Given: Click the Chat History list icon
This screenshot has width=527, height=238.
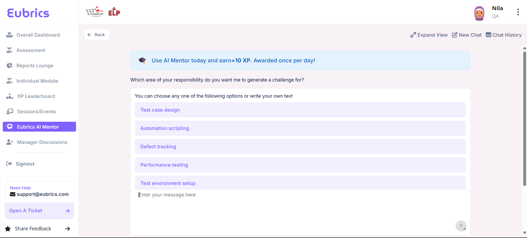Looking at the screenshot, I should (x=489, y=35).
